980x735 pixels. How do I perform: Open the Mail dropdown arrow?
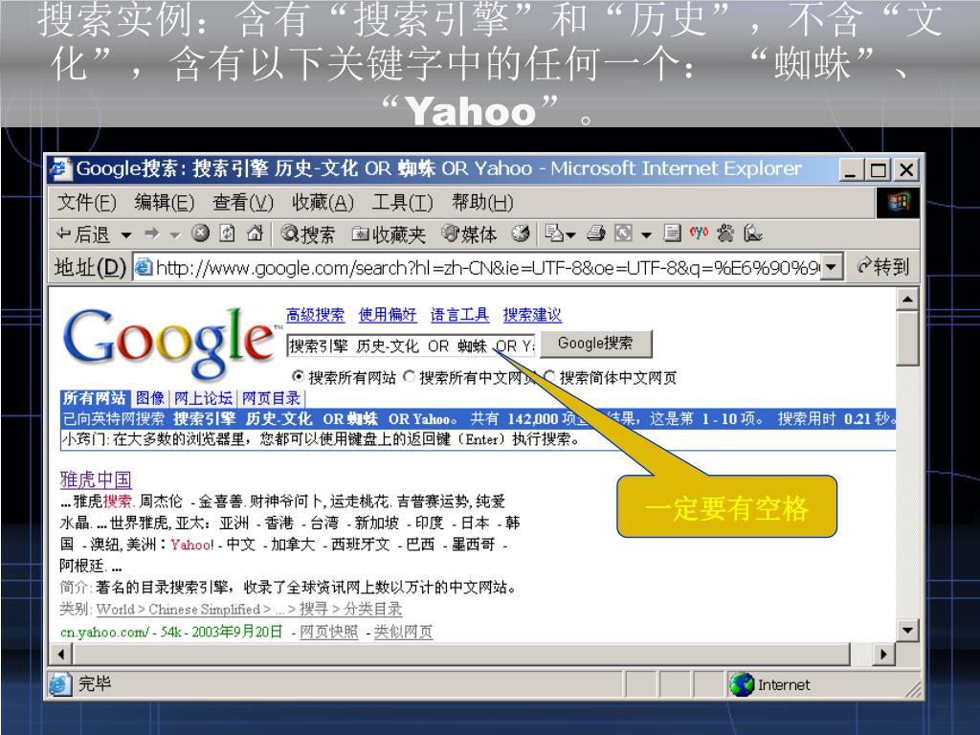click(x=571, y=235)
